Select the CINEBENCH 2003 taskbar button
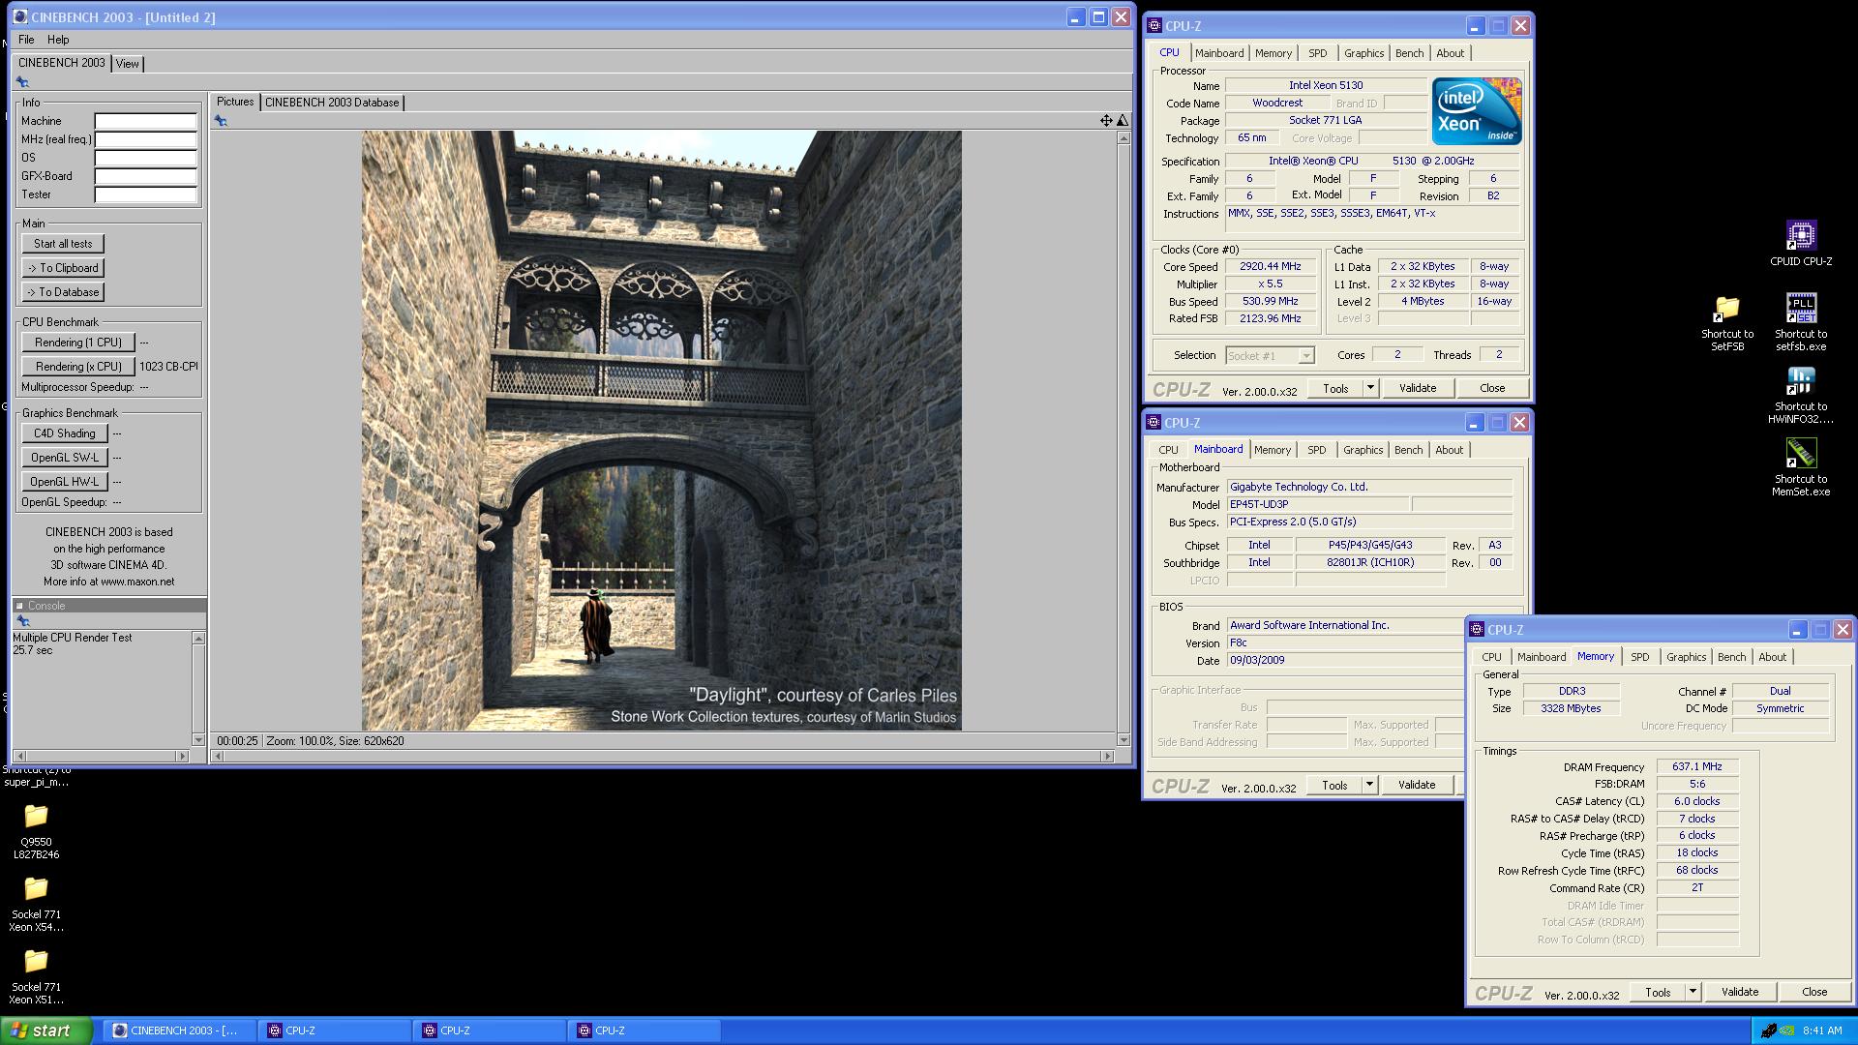The height and width of the screenshot is (1045, 1858). click(180, 1030)
